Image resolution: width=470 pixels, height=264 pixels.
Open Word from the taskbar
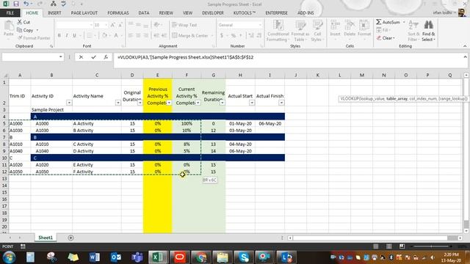[x=95, y=257]
